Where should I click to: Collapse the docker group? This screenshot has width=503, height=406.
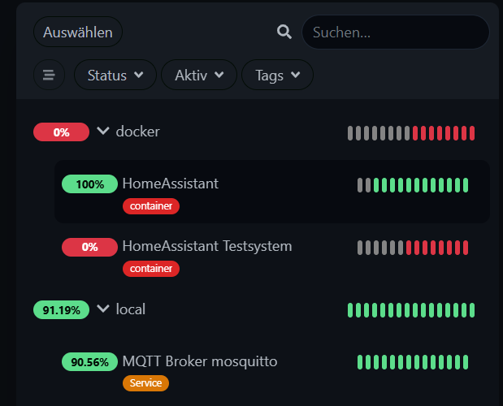(x=103, y=131)
